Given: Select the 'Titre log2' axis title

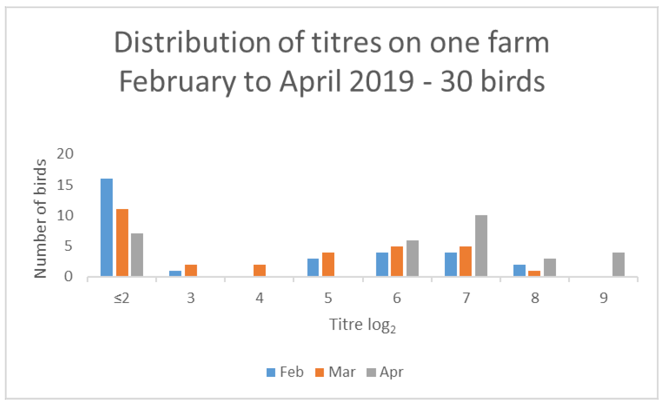Looking at the screenshot, I should [x=362, y=325].
